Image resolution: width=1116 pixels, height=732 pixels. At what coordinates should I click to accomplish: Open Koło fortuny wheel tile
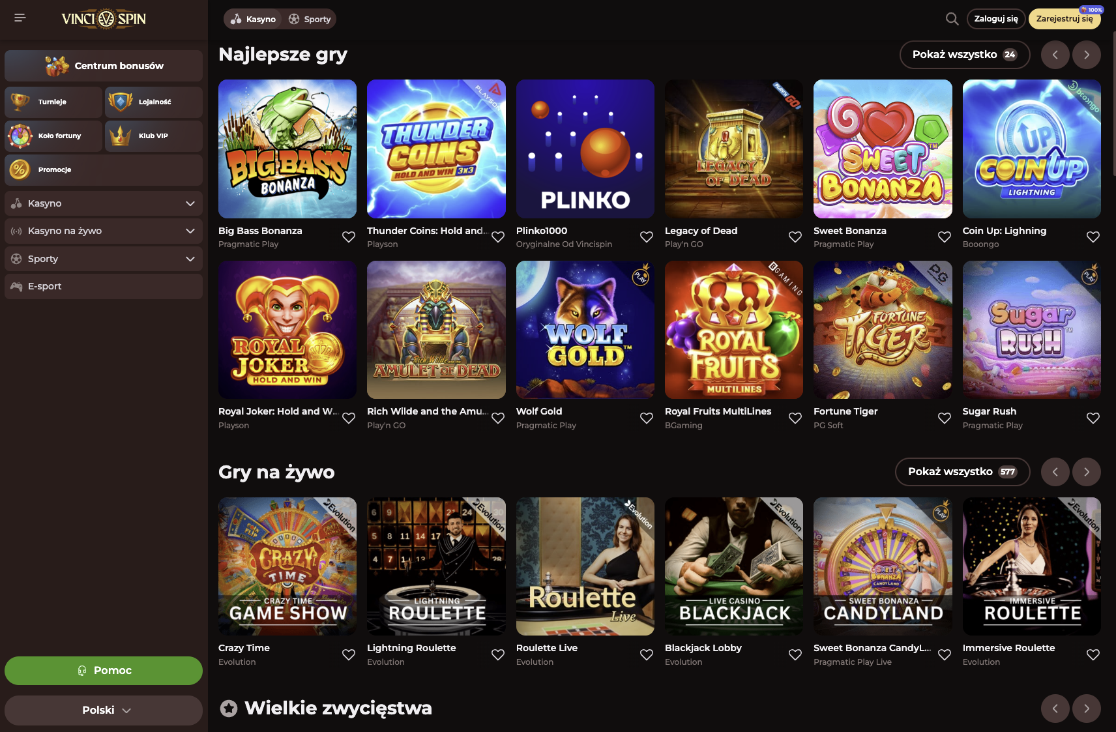pyautogui.click(x=53, y=136)
